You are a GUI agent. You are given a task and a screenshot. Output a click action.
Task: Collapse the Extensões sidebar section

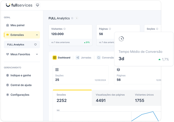pos(37,35)
